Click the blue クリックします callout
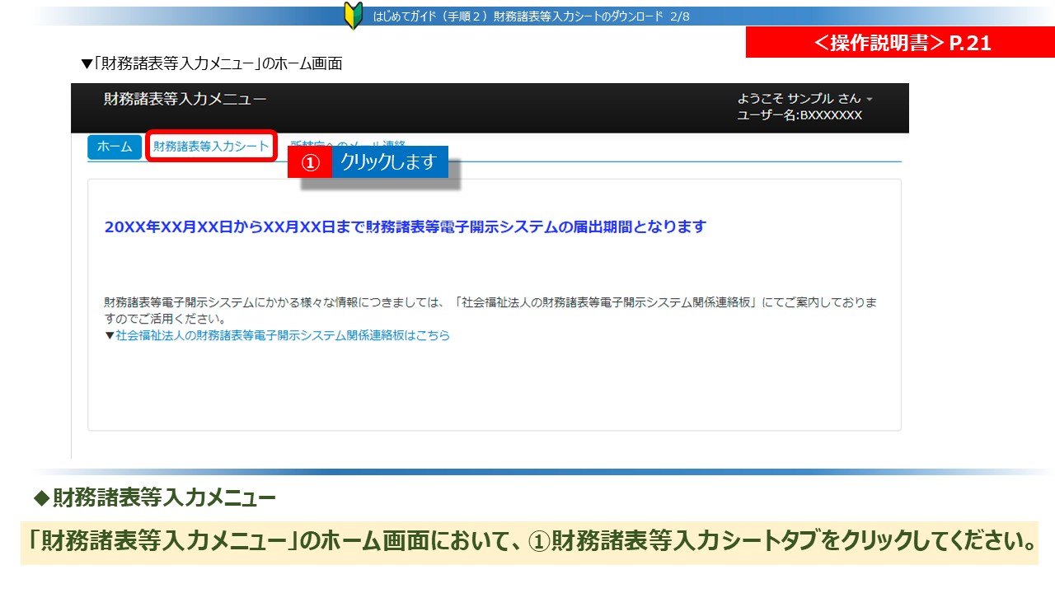Image resolution: width=1055 pixels, height=593 pixels. 389,162
